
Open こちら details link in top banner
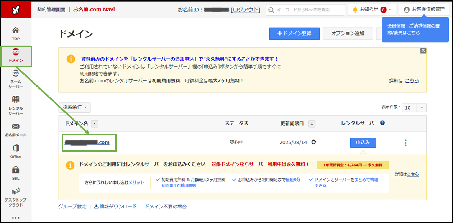pos(412,80)
